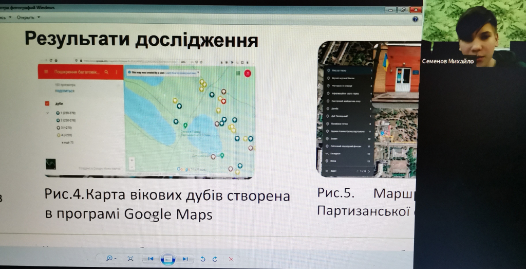Open the zoom magnifier control

tap(110, 259)
